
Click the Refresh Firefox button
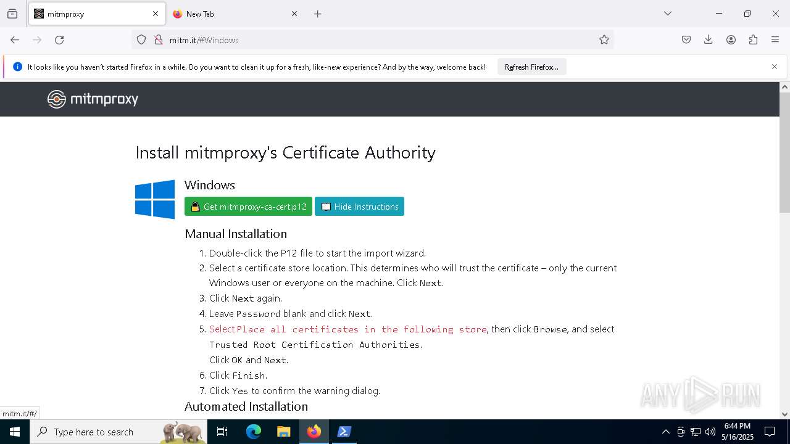[x=531, y=67]
